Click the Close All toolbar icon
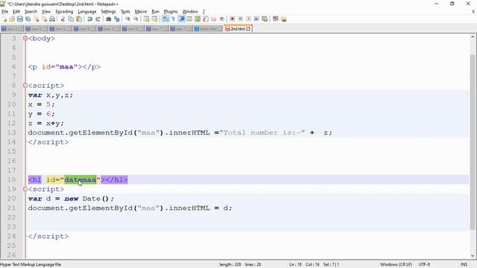The width and height of the screenshot is (477, 268). pyautogui.click(x=44, y=19)
